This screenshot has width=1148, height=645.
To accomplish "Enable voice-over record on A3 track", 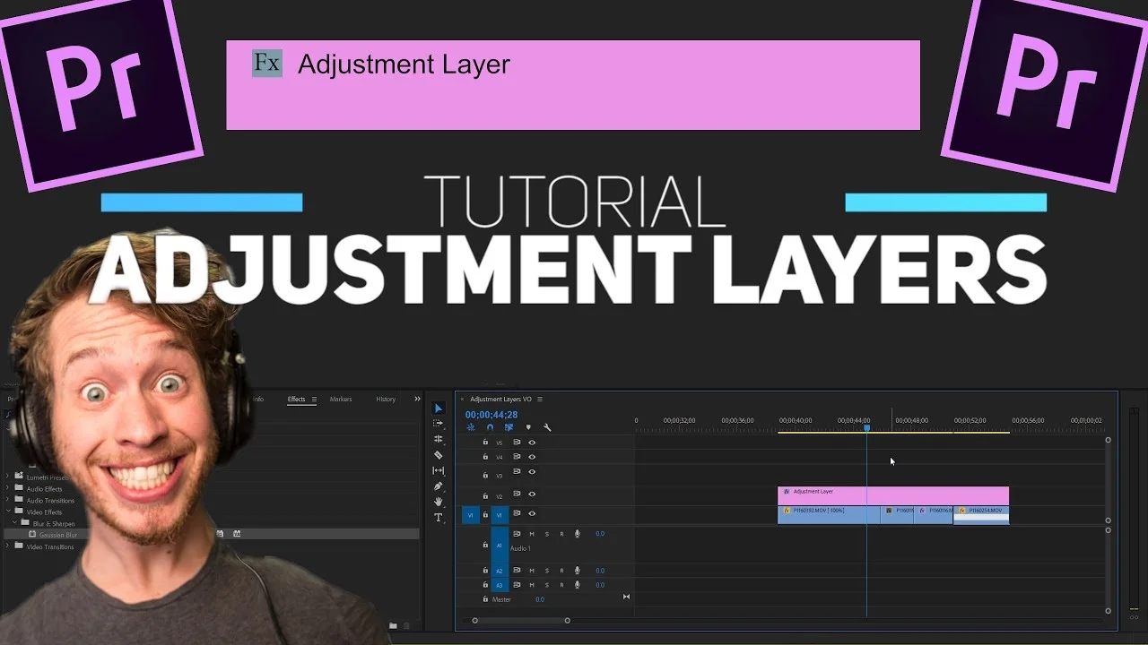I will [x=578, y=585].
